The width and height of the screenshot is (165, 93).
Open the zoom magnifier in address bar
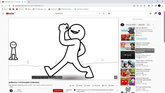tap(138, 6)
